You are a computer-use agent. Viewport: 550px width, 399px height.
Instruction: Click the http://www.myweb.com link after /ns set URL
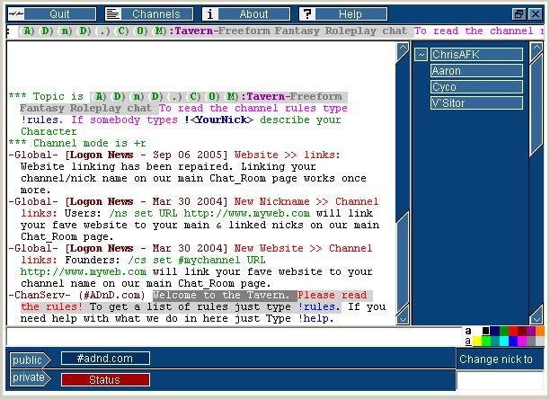[246, 213]
